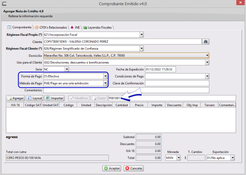Expand the Condiciones de Pago dropdown
The image size is (246, 175).
(x=207, y=76)
